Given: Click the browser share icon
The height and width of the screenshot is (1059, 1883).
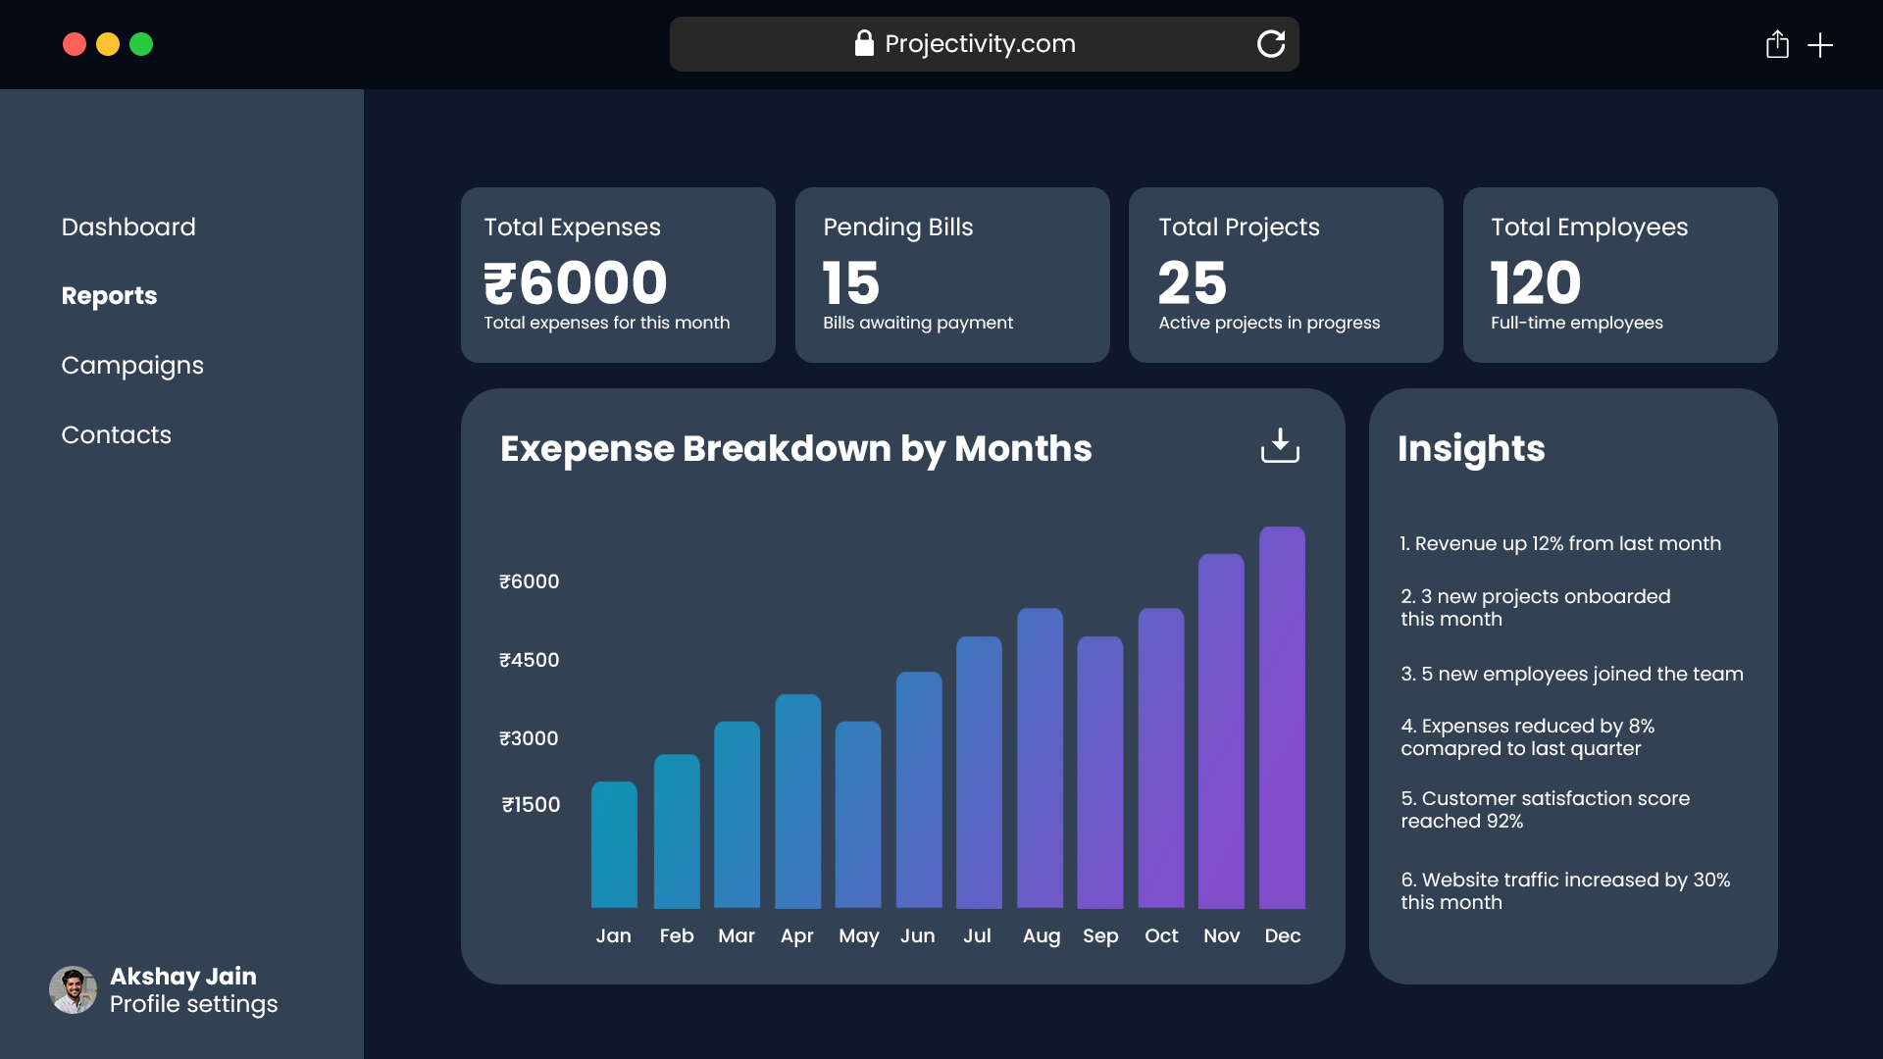Looking at the screenshot, I should 1777,44.
